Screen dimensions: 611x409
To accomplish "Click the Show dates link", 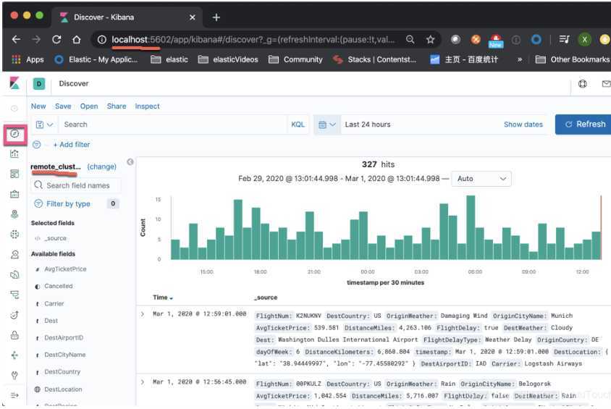I will (x=523, y=125).
